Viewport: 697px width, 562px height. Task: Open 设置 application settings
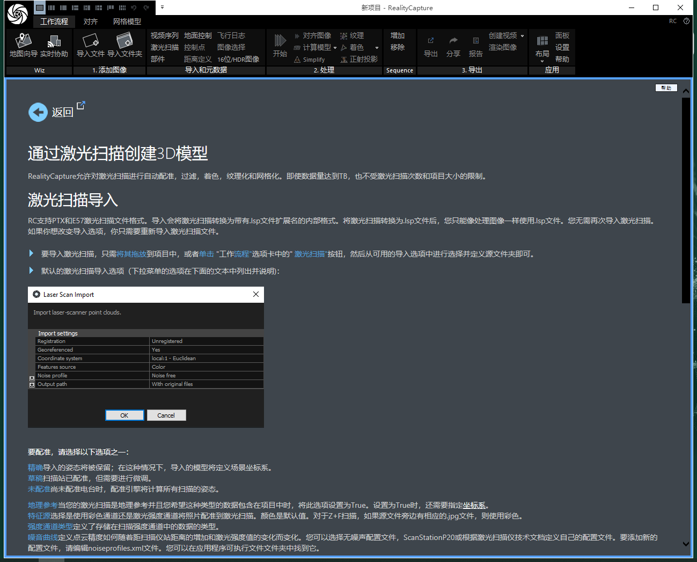[562, 47]
